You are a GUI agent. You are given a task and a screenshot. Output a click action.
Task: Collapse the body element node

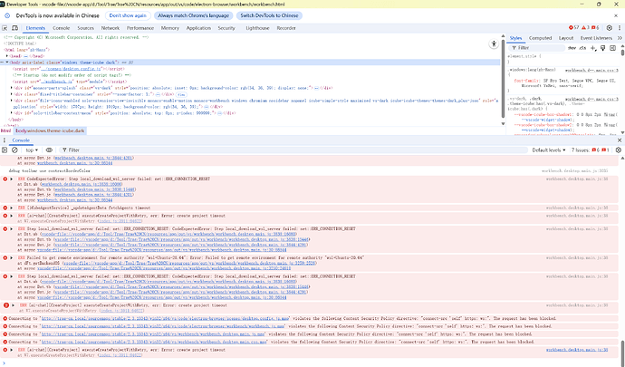pyautogui.click(x=7, y=63)
